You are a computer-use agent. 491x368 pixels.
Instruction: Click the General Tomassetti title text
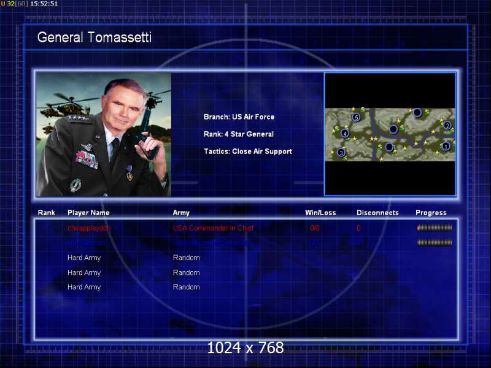point(95,37)
